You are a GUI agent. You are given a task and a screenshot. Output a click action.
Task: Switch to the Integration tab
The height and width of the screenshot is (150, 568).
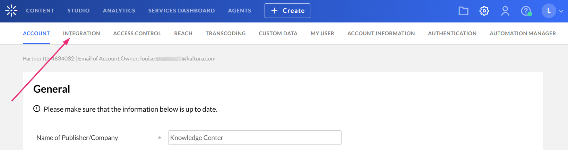click(x=81, y=34)
